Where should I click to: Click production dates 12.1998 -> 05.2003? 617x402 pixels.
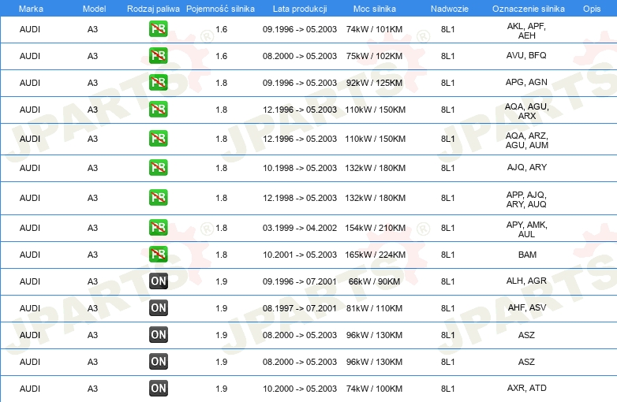tap(300, 198)
